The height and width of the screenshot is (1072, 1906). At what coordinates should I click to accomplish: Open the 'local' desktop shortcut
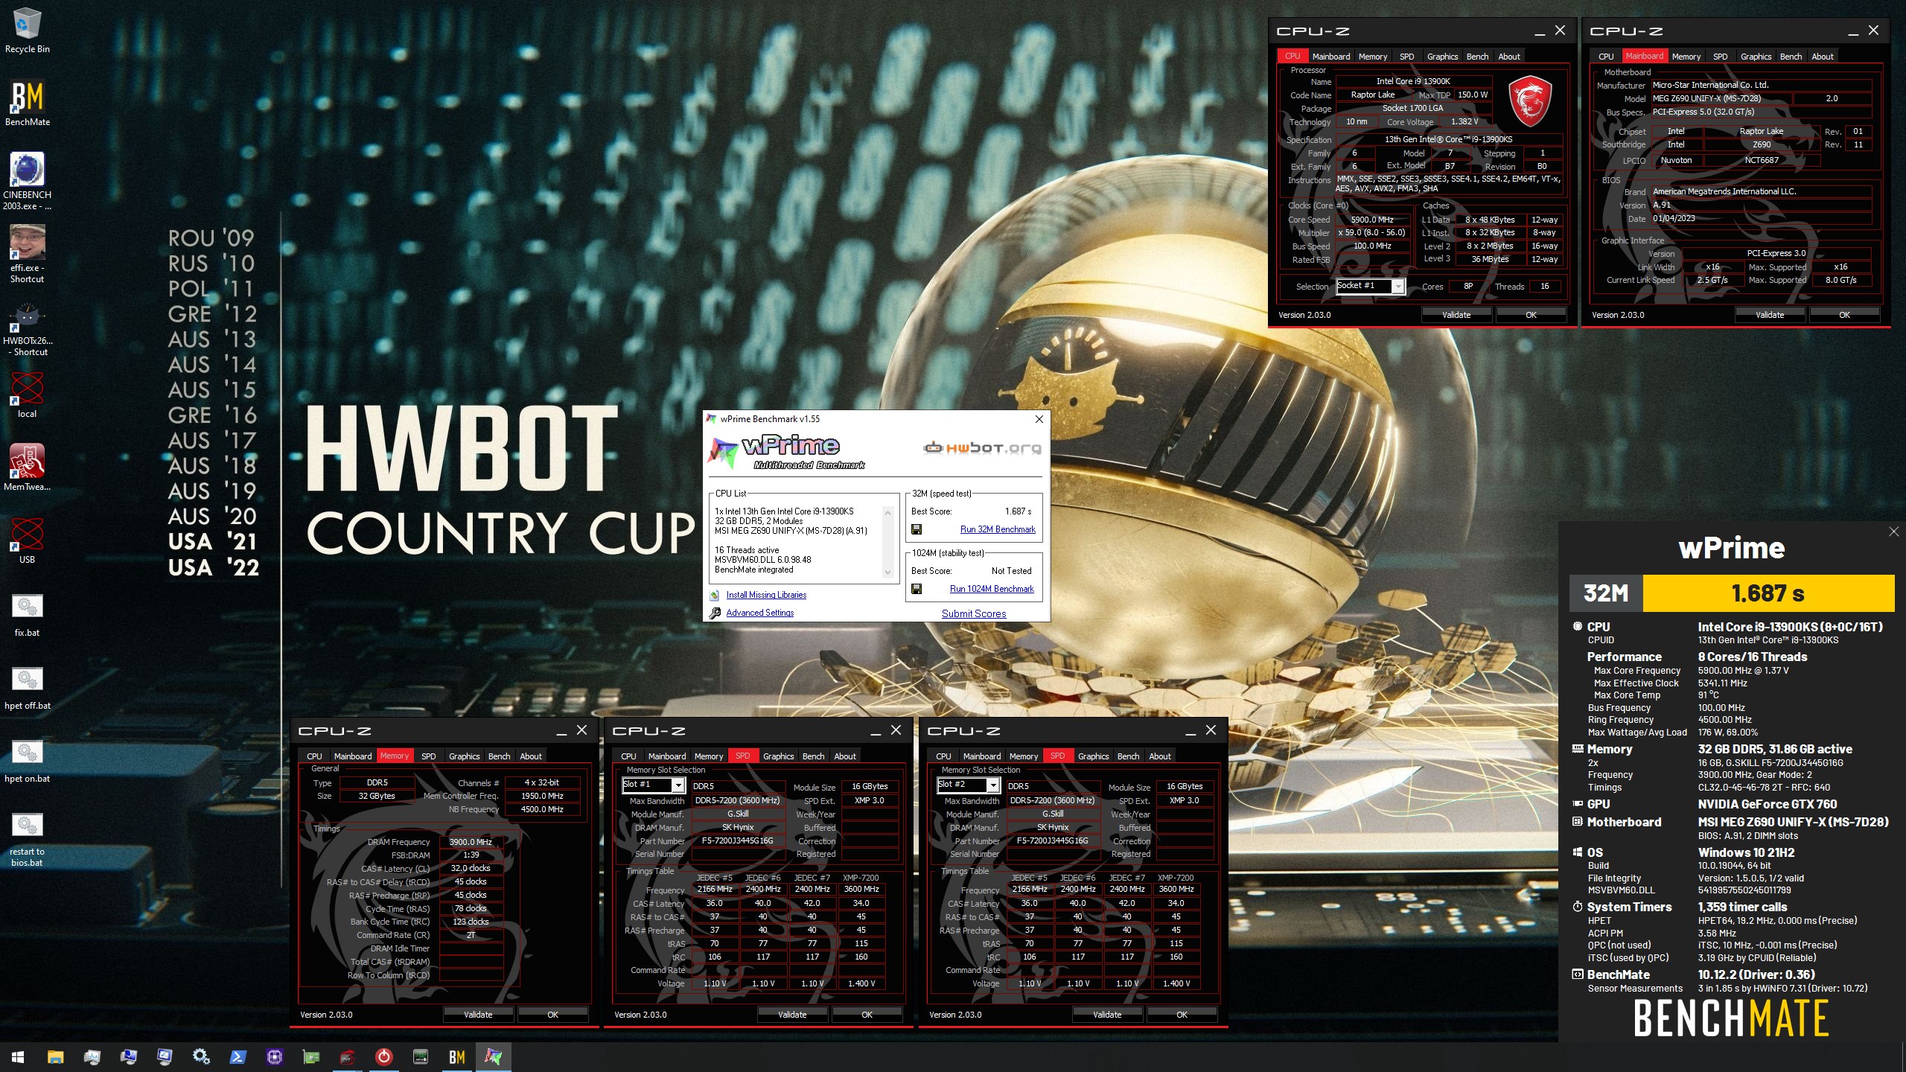point(27,395)
